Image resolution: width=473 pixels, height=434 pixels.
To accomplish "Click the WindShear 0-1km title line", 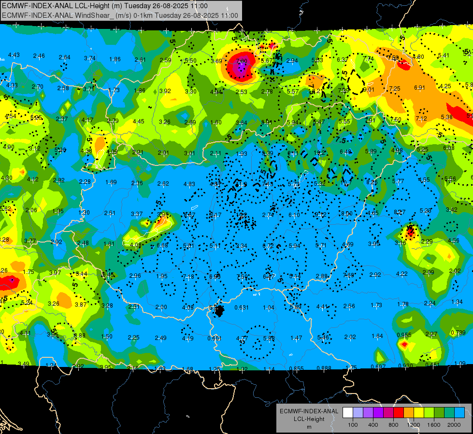I will 120,15.
